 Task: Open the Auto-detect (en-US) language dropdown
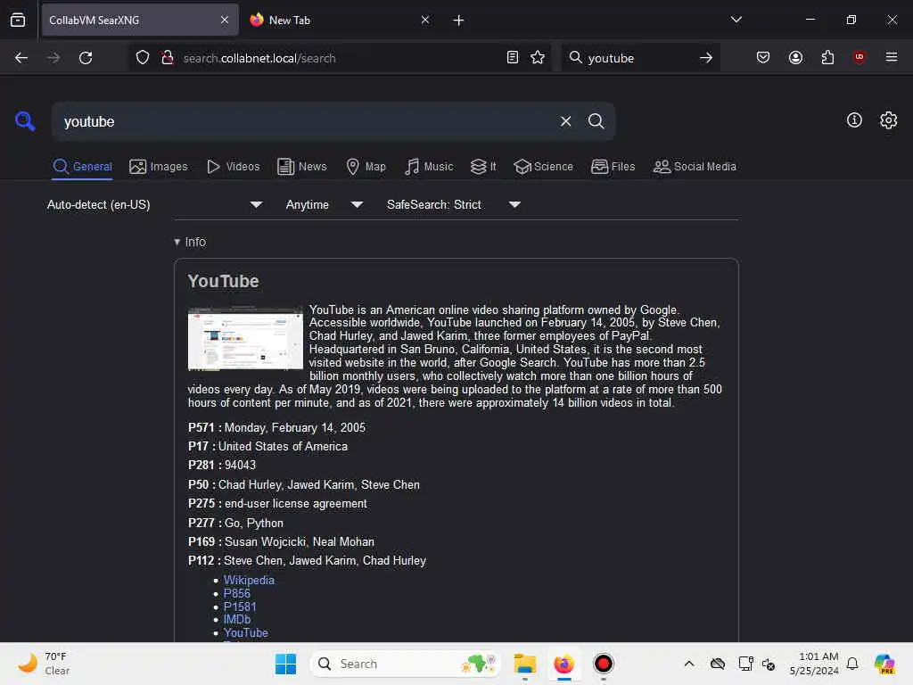pyautogui.click(x=154, y=204)
